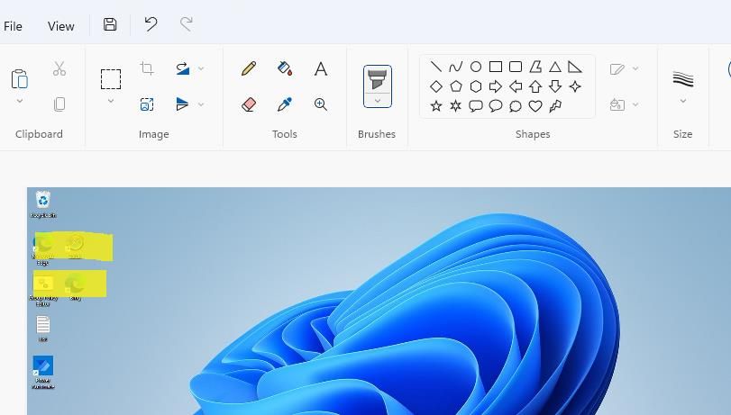Expand the Paste options chevron

(x=20, y=101)
